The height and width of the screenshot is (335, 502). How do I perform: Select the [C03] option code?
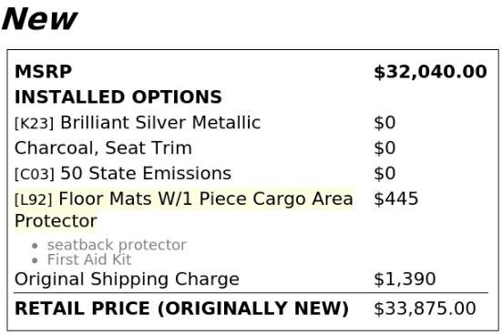[x=35, y=174]
